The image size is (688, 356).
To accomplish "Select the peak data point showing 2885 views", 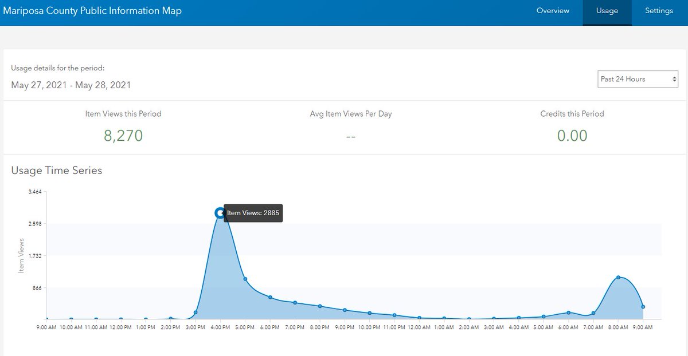I will click(x=221, y=212).
